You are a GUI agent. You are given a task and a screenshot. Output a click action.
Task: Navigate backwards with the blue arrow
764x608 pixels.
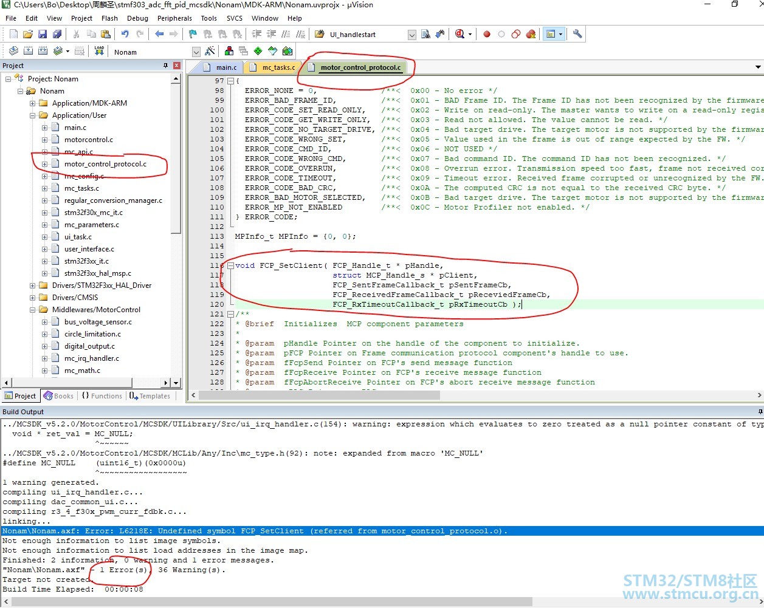(x=159, y=34)
